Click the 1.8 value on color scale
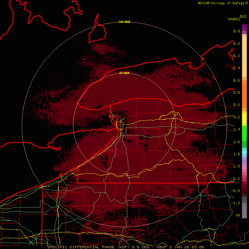This screenshot has height=249, width=249. pos(237,154)
